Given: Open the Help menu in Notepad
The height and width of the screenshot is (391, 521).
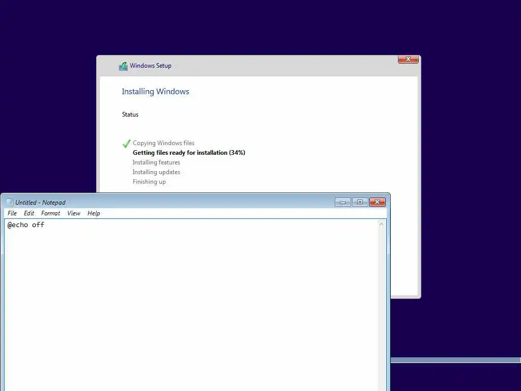Looking at the screenshot, I should tap(94, 213).
